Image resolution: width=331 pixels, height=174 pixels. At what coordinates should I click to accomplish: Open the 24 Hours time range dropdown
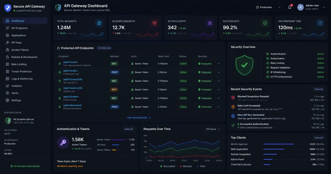point(213,129)
